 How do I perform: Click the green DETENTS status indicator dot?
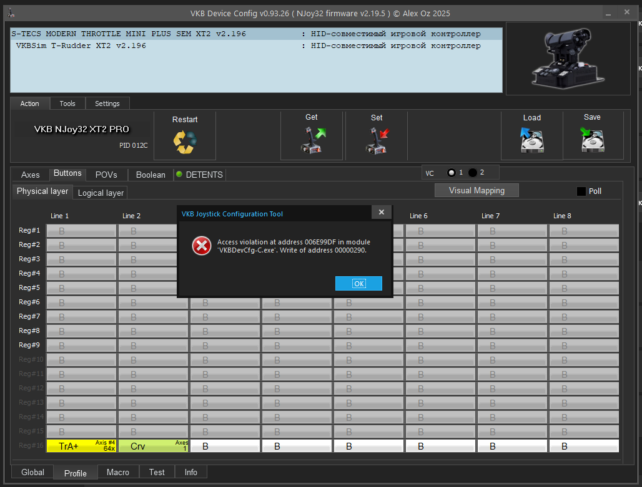click(179, 174)
